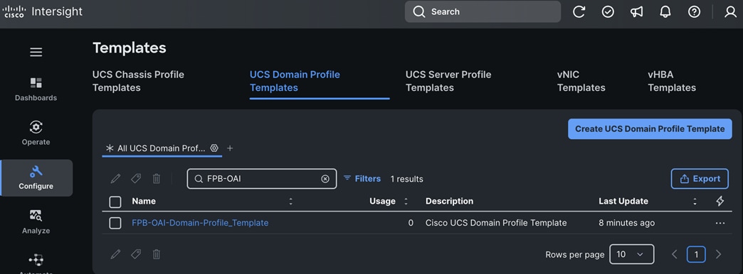The image size is (743, 274).
Task: Click 'Cisco UCS Domain Profile Template' description cell
Action: pyautogui.click(x=496, y=223)
